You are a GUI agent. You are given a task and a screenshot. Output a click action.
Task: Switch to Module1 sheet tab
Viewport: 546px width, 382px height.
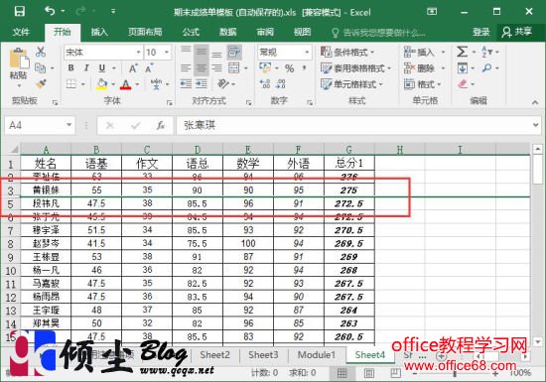(316, 355)
